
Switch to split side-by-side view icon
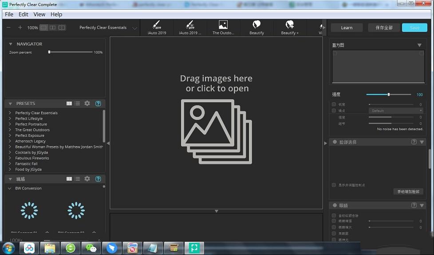point(53,27)
